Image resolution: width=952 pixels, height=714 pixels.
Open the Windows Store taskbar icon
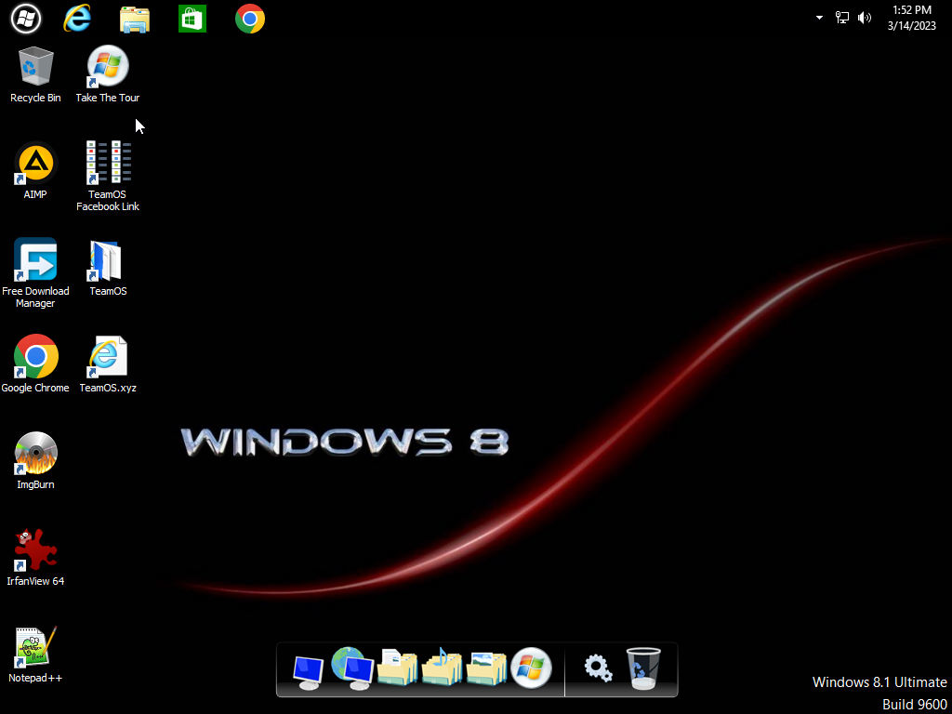tap(192, 19)
